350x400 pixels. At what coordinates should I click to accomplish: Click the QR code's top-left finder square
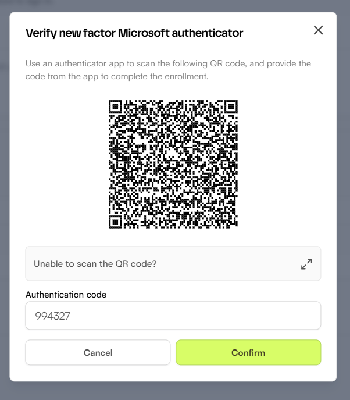pos(116,107)
